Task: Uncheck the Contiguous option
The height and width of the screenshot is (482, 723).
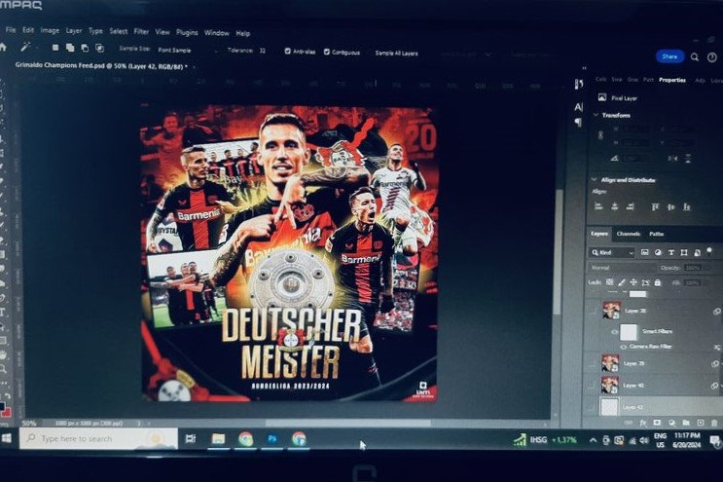Action: [x=327, y=52]
